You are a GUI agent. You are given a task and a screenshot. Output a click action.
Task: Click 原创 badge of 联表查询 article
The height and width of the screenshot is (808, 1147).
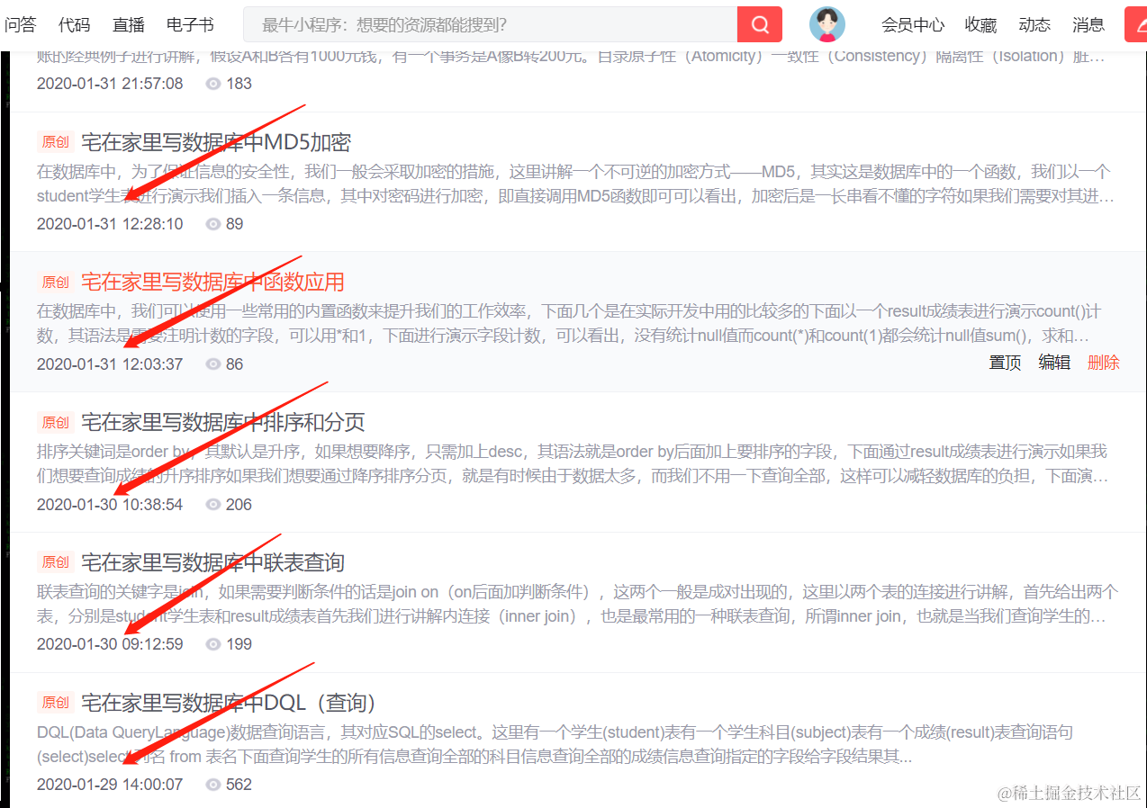[55, 562]
